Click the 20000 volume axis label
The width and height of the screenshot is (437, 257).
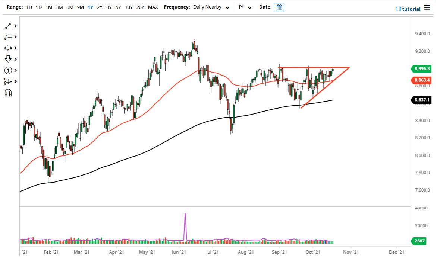(421, 225)
